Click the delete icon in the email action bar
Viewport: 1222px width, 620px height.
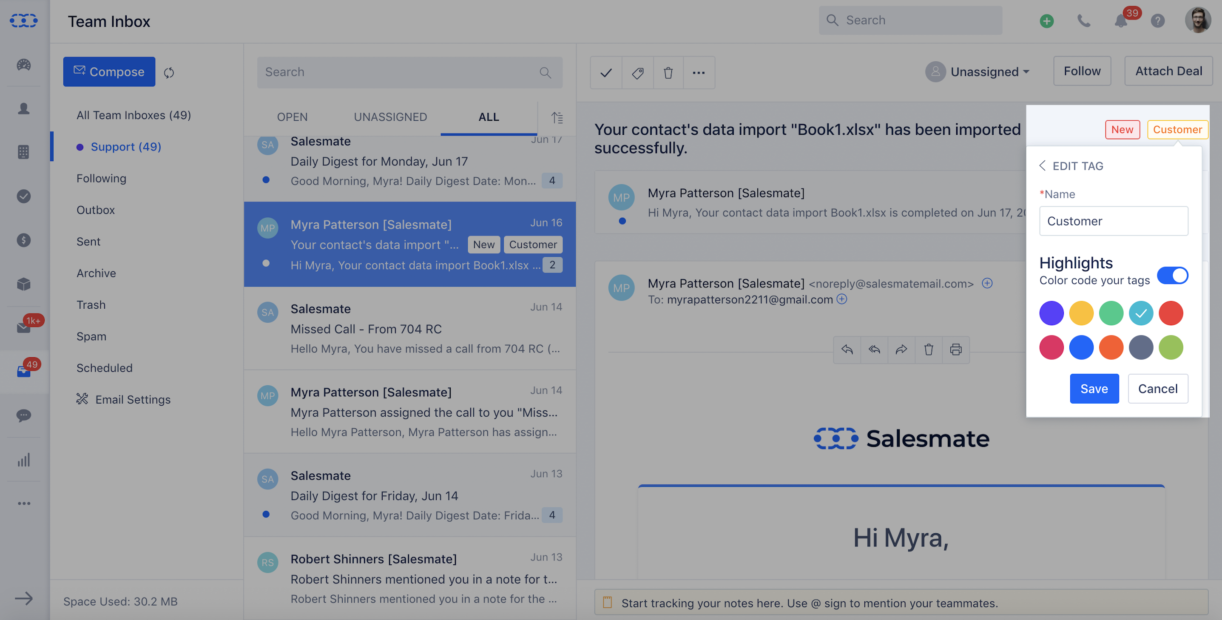[929, 350]
